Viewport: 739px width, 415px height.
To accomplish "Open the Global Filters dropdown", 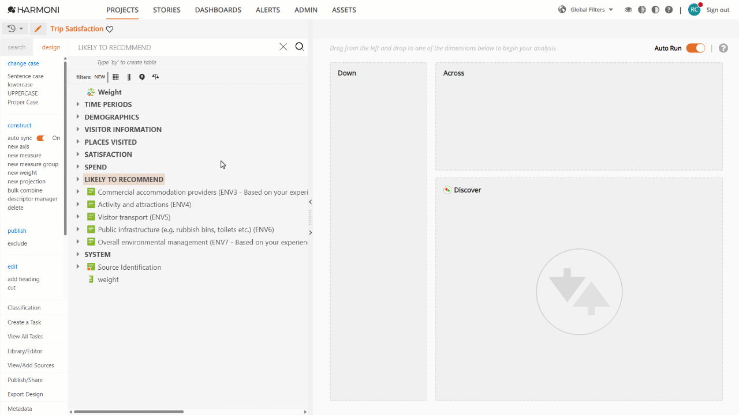I will pyautogui.click(x=592, y=10).
